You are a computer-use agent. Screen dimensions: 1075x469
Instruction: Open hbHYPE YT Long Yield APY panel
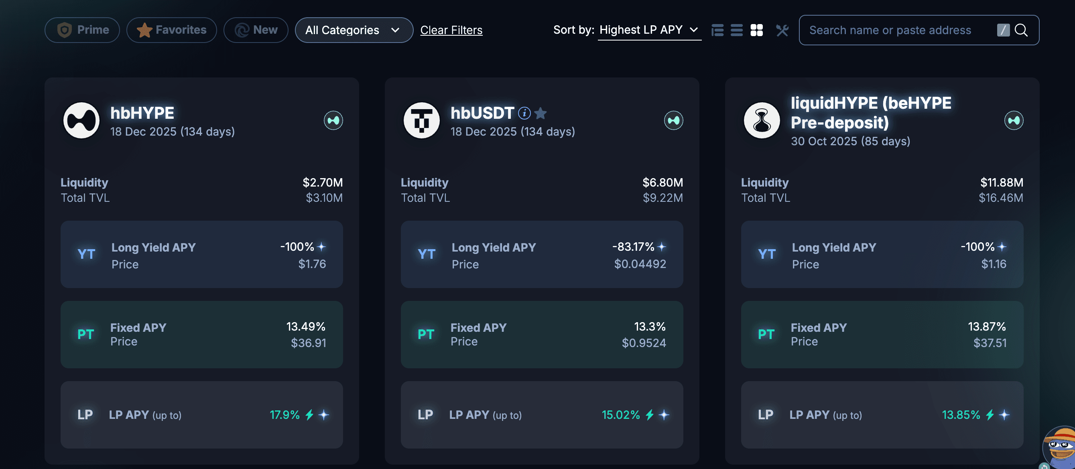point(201,254)
